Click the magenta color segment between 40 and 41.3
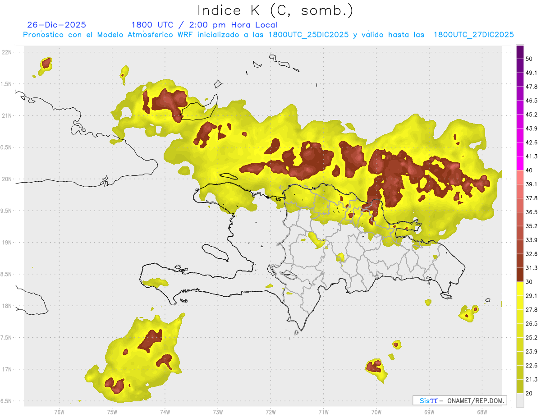 (x=520, y=163)
